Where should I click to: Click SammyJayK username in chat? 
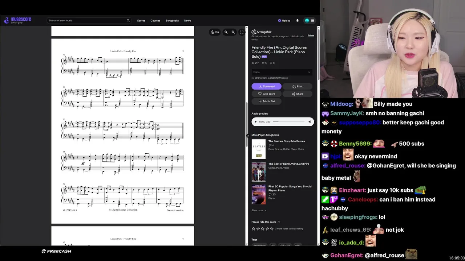[347, 113]
